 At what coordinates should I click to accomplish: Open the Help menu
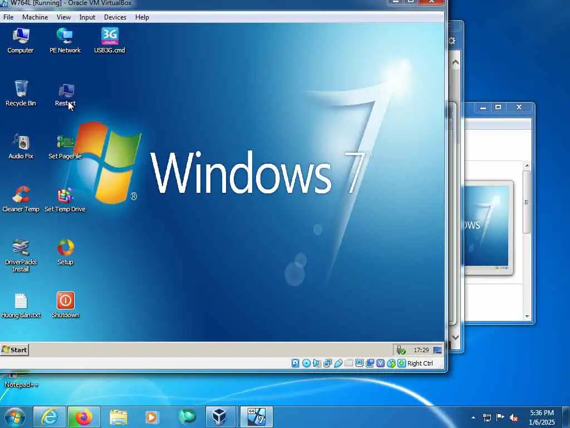142,17
